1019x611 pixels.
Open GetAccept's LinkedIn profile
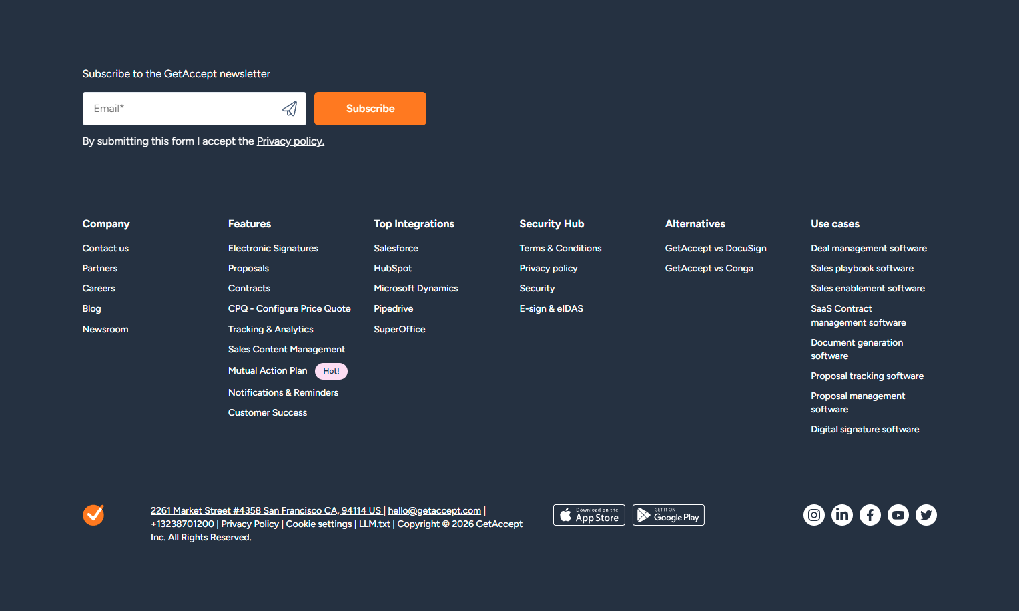(842, 514)
